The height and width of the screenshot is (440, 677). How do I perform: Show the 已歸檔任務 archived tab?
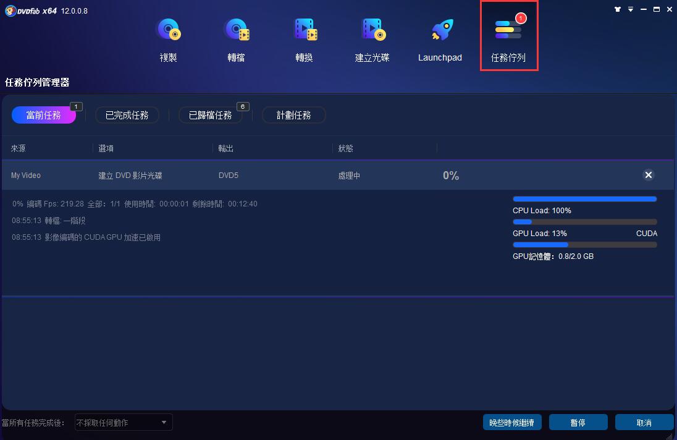210,115
